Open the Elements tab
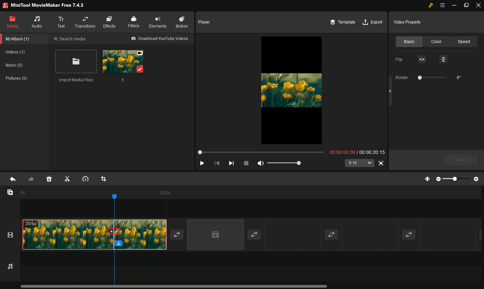This screenshot has width=484, height=289. pyautogui.click(x=158, y=22)
